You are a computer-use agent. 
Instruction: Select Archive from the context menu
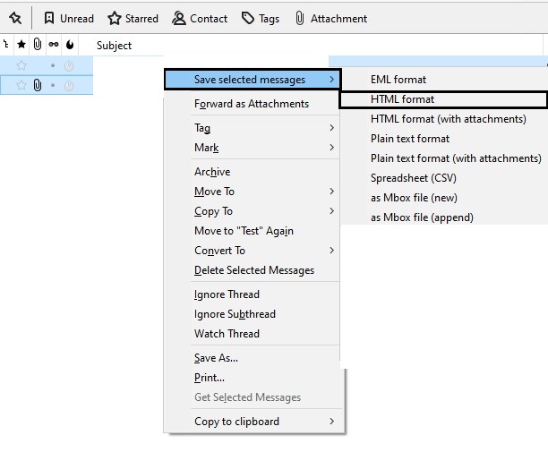click(252, 172)
